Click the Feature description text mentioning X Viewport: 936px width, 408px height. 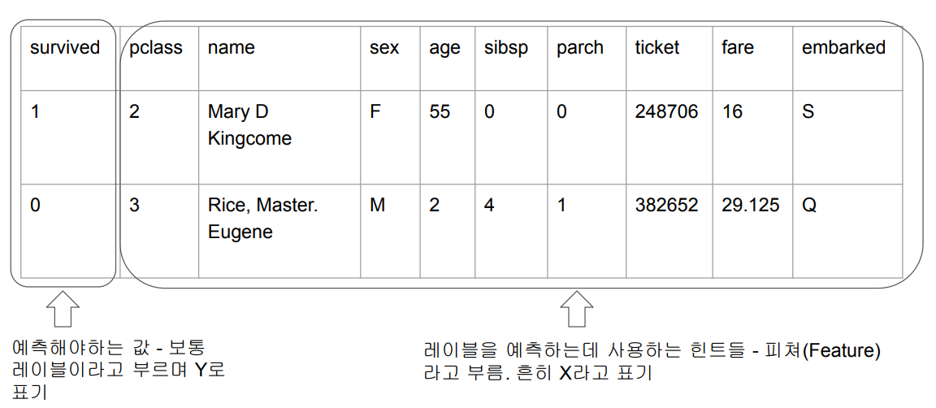pyautogui.click(x=652, y=362)
